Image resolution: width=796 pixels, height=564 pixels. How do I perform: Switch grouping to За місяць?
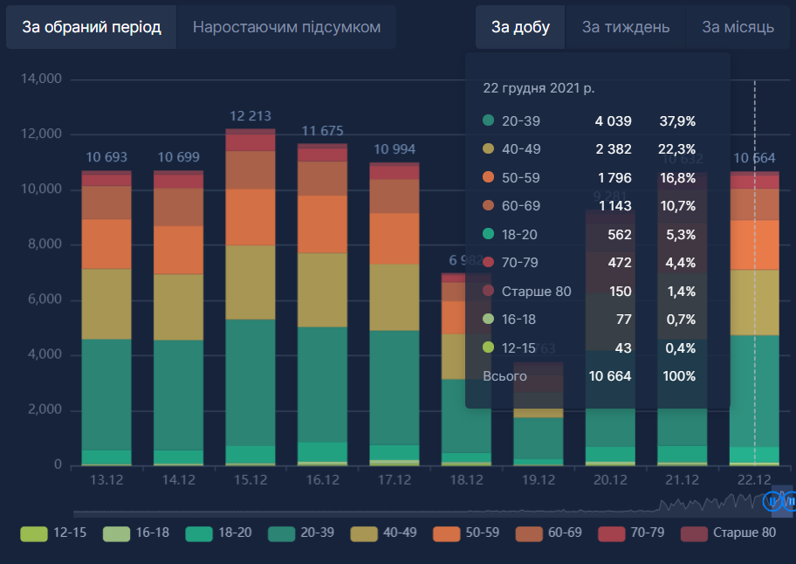[738, 27]
